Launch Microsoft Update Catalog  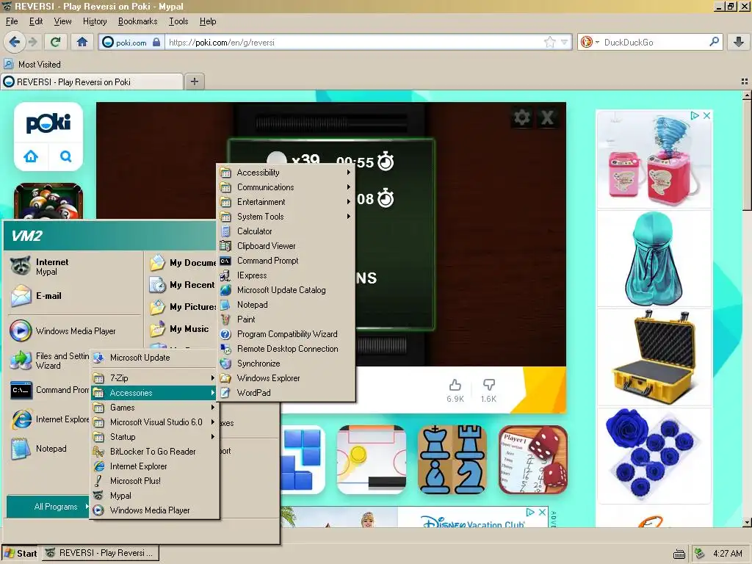(286, 290)
